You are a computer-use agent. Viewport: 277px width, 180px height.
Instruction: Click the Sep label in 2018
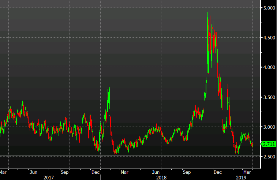click(187, 172)
